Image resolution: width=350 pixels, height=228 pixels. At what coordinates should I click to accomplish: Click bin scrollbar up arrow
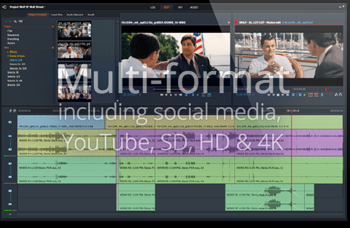[117, 22]
